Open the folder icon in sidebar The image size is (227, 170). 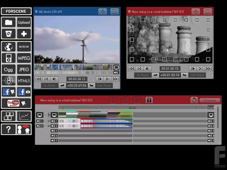click(x=8, y=23)
